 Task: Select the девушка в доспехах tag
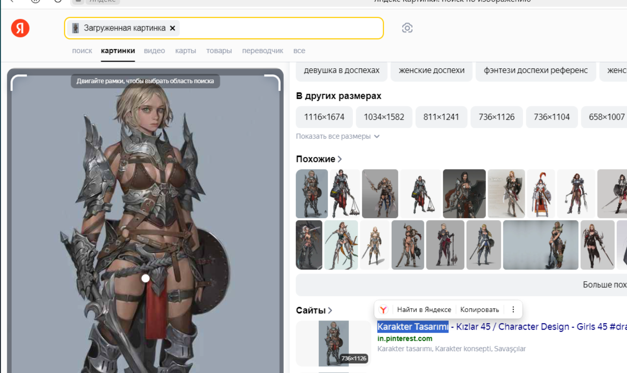tap(342, 70)
